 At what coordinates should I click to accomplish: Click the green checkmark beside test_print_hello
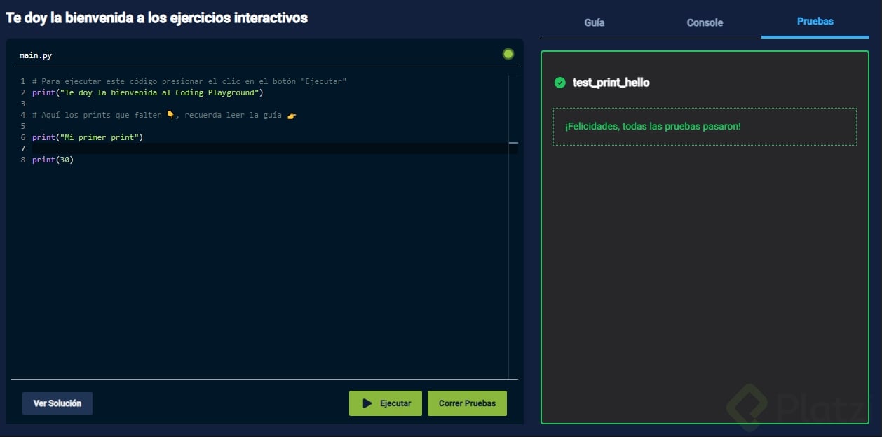pyautogui.click(x=559, y=83)
